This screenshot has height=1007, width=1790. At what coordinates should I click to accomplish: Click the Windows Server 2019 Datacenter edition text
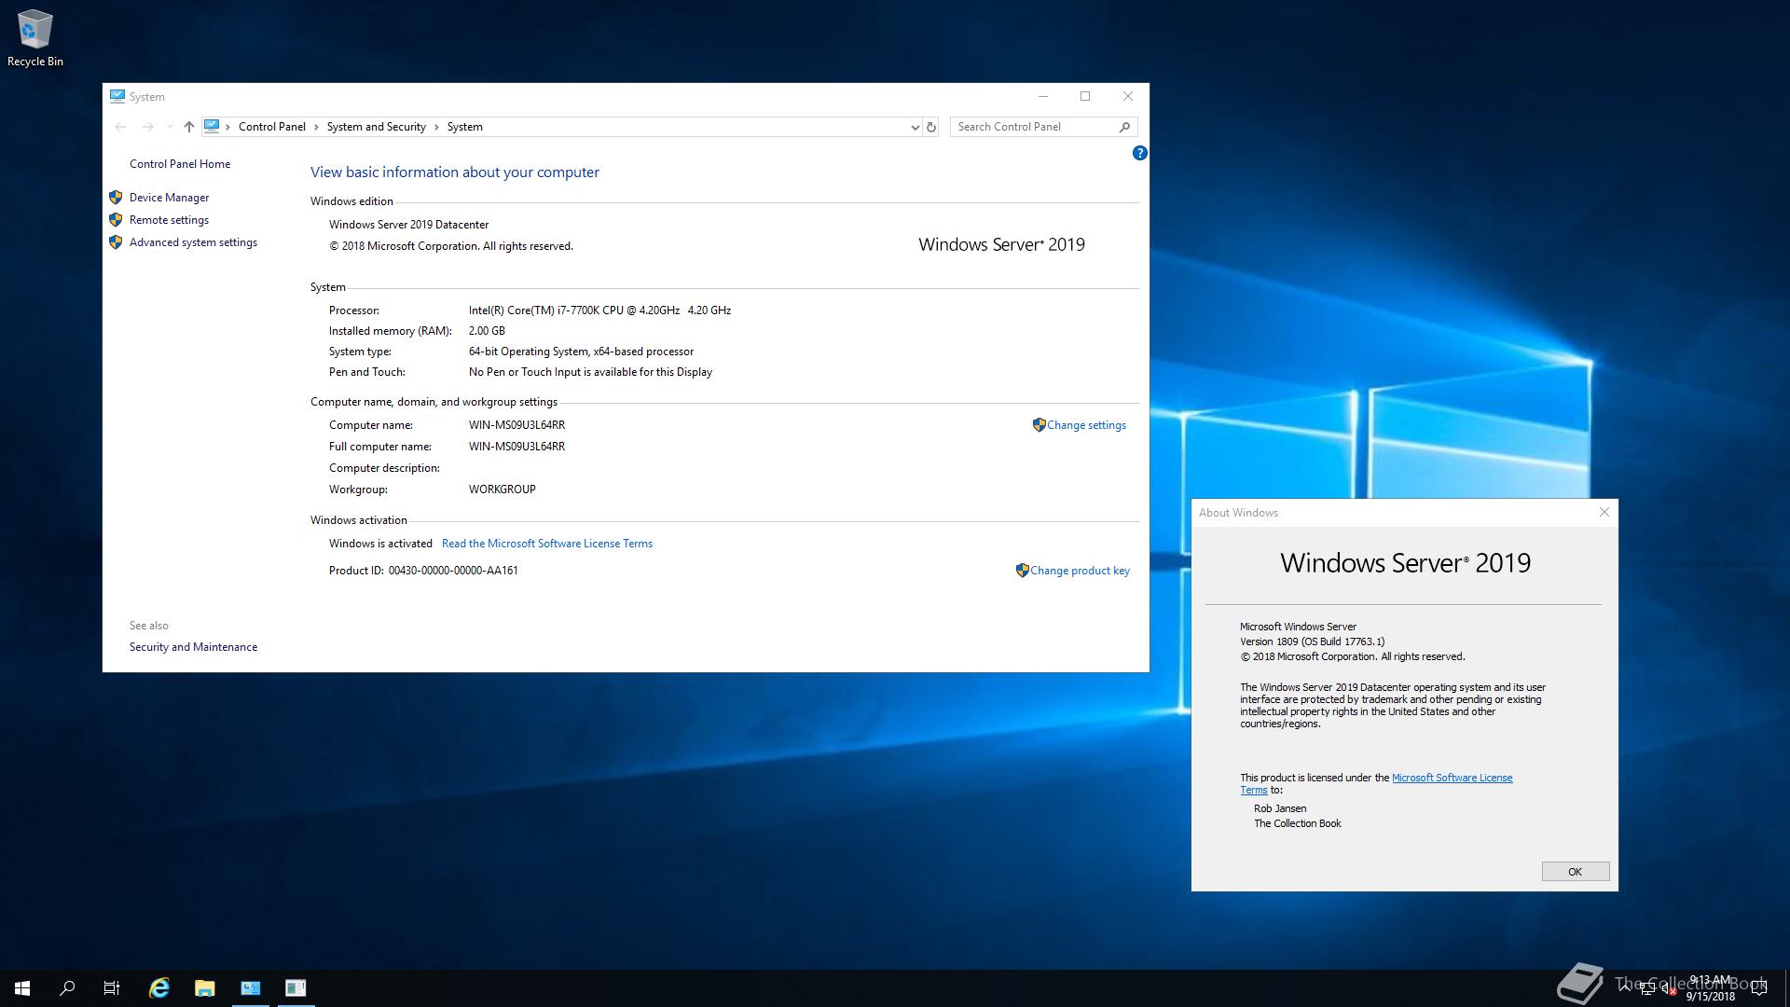click(408, 225)
